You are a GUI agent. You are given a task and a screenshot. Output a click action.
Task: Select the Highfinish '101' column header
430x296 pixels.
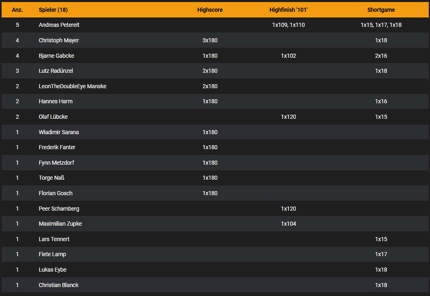coord(288,10)
